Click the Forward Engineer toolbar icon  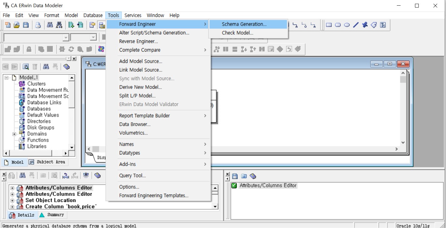(x=71, y=25)
